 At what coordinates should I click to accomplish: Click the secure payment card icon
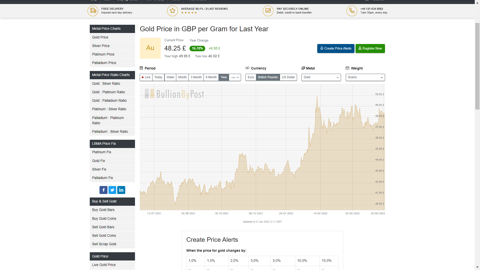[x=268, y=11]
